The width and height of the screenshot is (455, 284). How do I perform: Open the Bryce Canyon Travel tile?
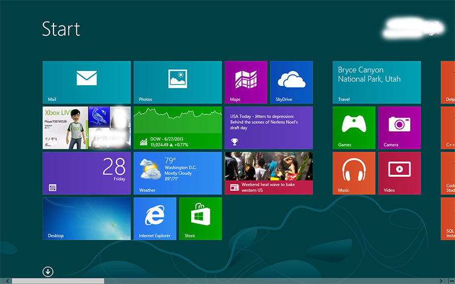coord(377,82)
